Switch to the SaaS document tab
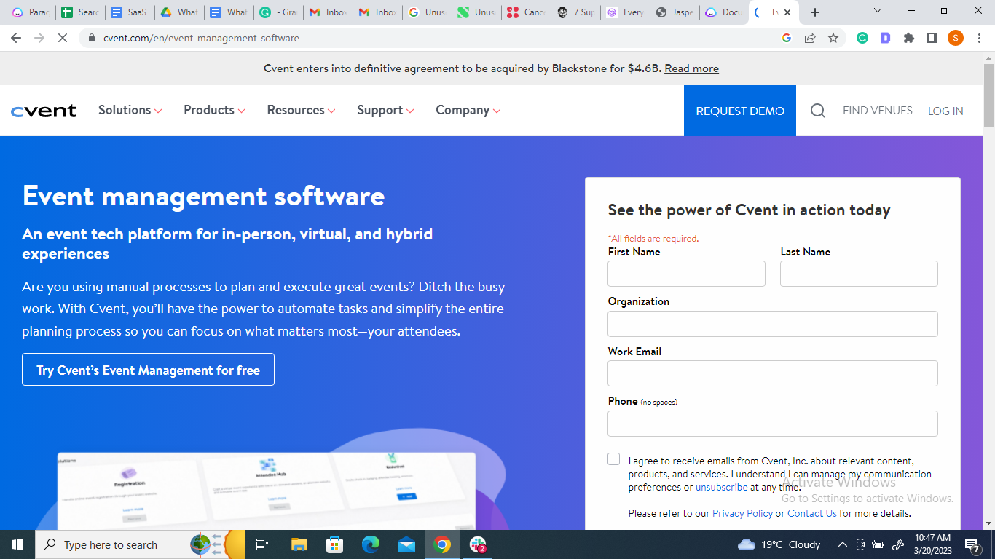The image size is (995, 559). 129,12
